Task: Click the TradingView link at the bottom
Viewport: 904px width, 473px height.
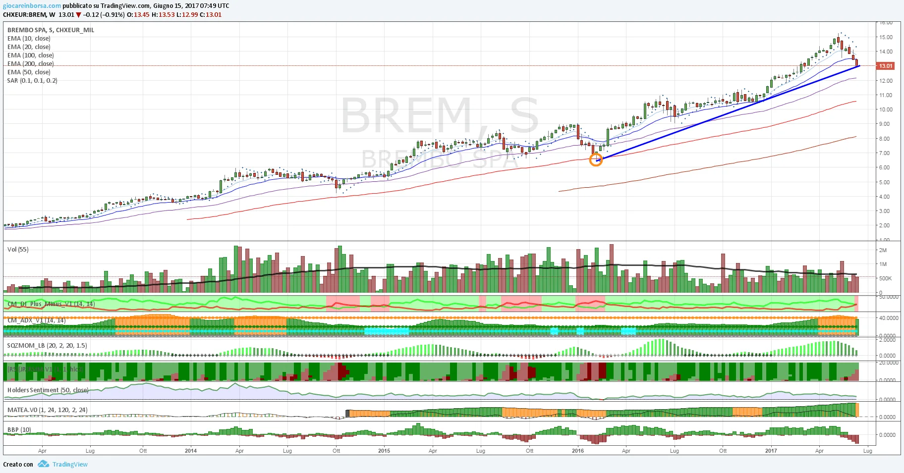Action: [70, 465]
